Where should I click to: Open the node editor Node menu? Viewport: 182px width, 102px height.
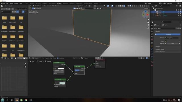click(55, 58)
